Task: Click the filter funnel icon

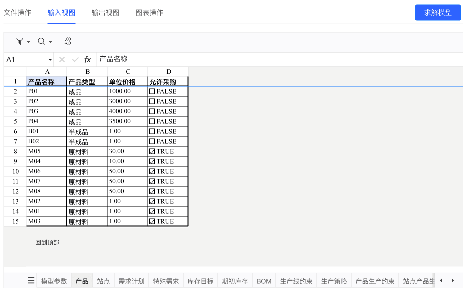Action: tap(20, 41)
